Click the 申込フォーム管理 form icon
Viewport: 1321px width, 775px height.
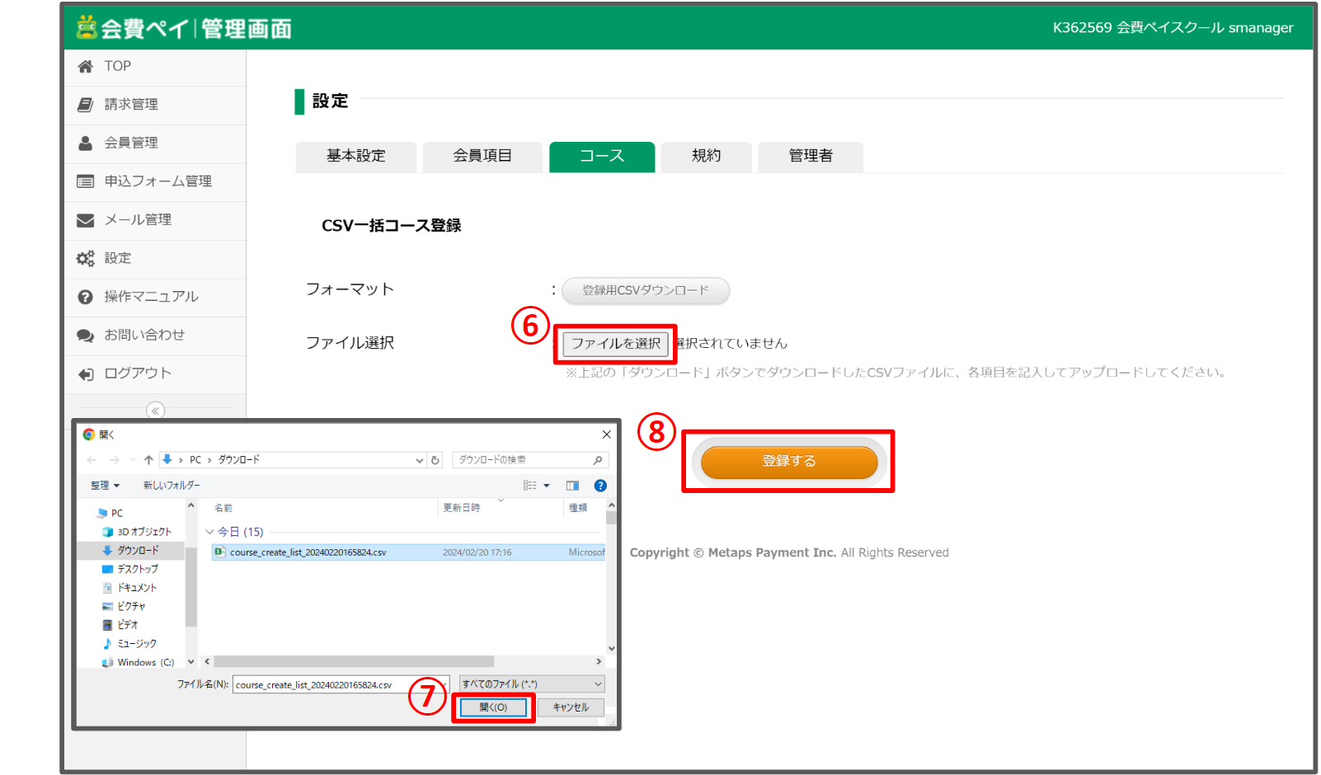pyautogui.click(x=85, y=181)
